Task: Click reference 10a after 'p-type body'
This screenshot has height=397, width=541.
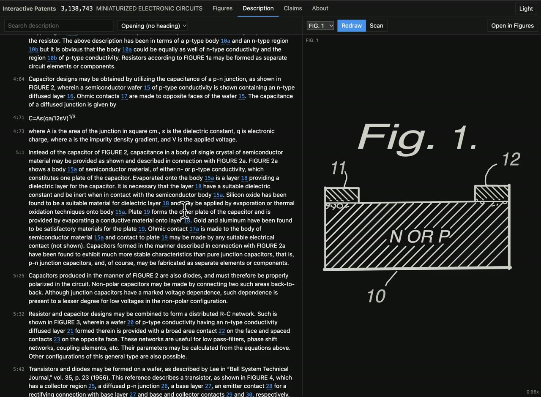Action: click(x=225, y=41)
